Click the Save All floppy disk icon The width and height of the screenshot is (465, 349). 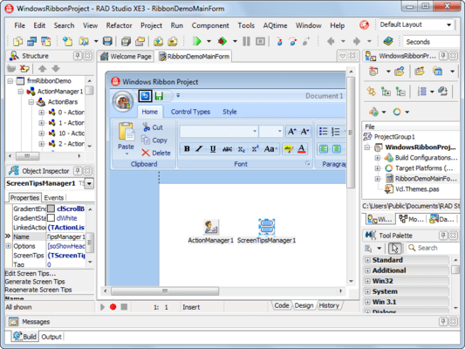tap(107, 41)
